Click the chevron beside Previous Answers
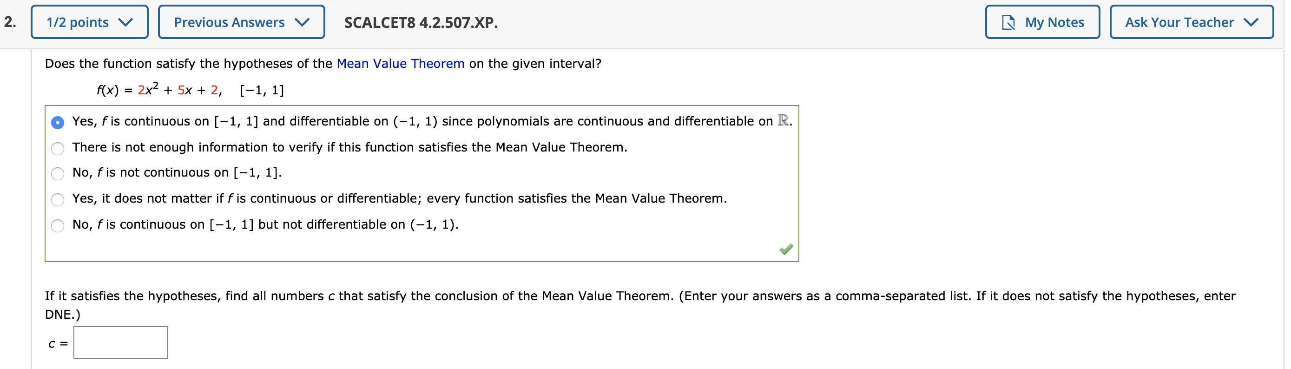1291x369 pixels. (x=302, y=21)
